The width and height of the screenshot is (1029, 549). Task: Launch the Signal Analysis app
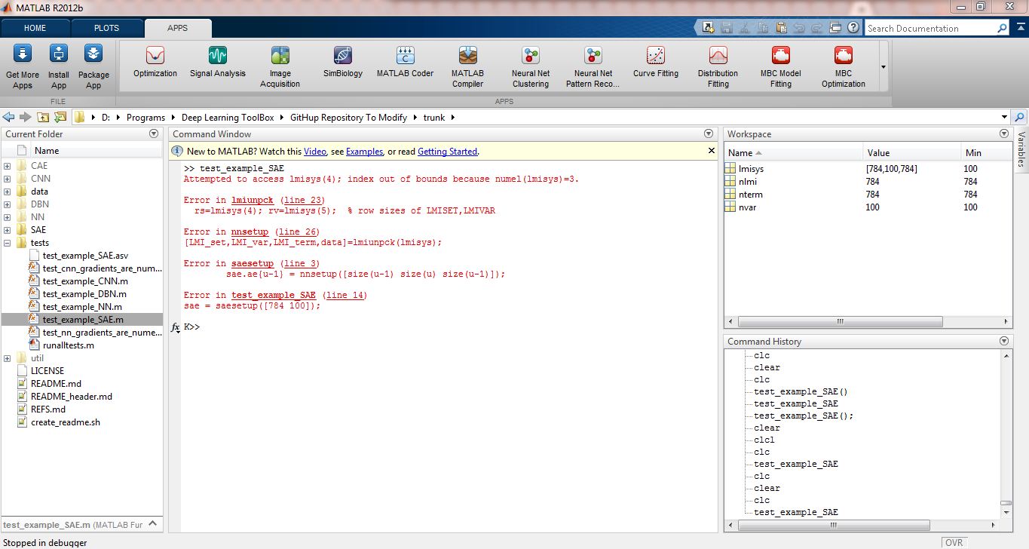coord(218,62)
